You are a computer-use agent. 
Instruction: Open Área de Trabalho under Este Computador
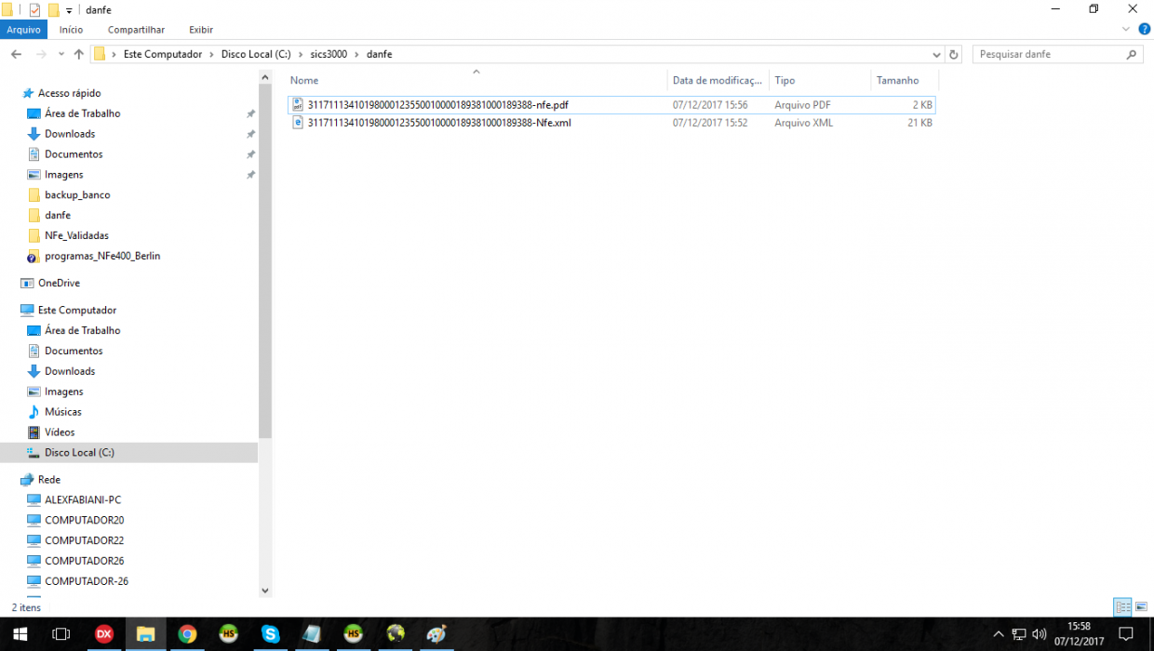82,330
